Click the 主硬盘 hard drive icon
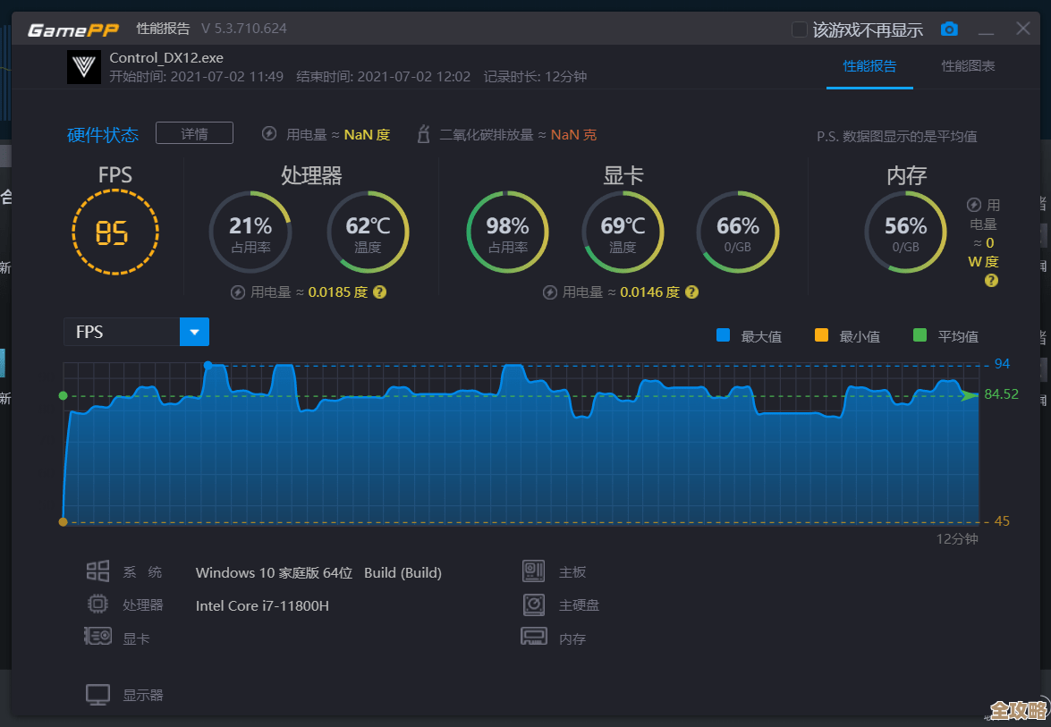The image size is (1051, 727). (x=534, y=604)
